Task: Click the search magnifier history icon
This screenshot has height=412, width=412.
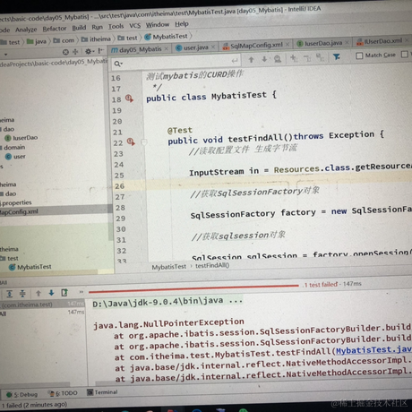Action: (x=118, y=64)
